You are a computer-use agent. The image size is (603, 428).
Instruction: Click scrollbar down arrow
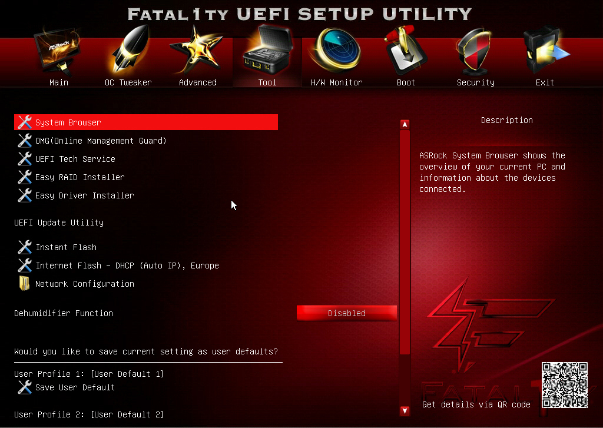point(405,411)
